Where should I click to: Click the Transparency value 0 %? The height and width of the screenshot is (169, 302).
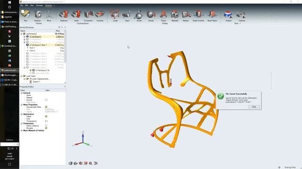coord(46,121)
